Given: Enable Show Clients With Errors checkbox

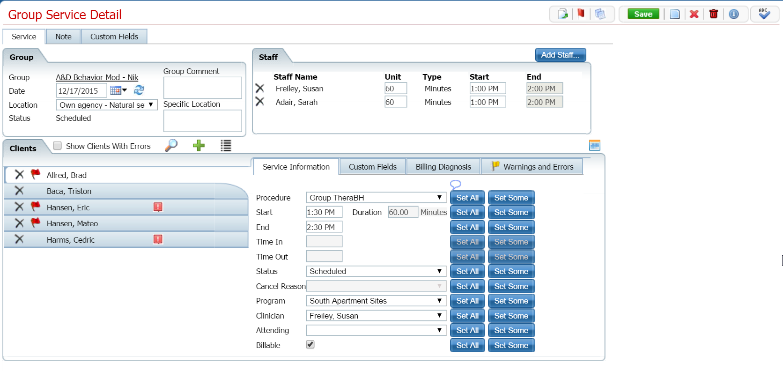Looking at the screenshot, I should click(x=58, y=146).
